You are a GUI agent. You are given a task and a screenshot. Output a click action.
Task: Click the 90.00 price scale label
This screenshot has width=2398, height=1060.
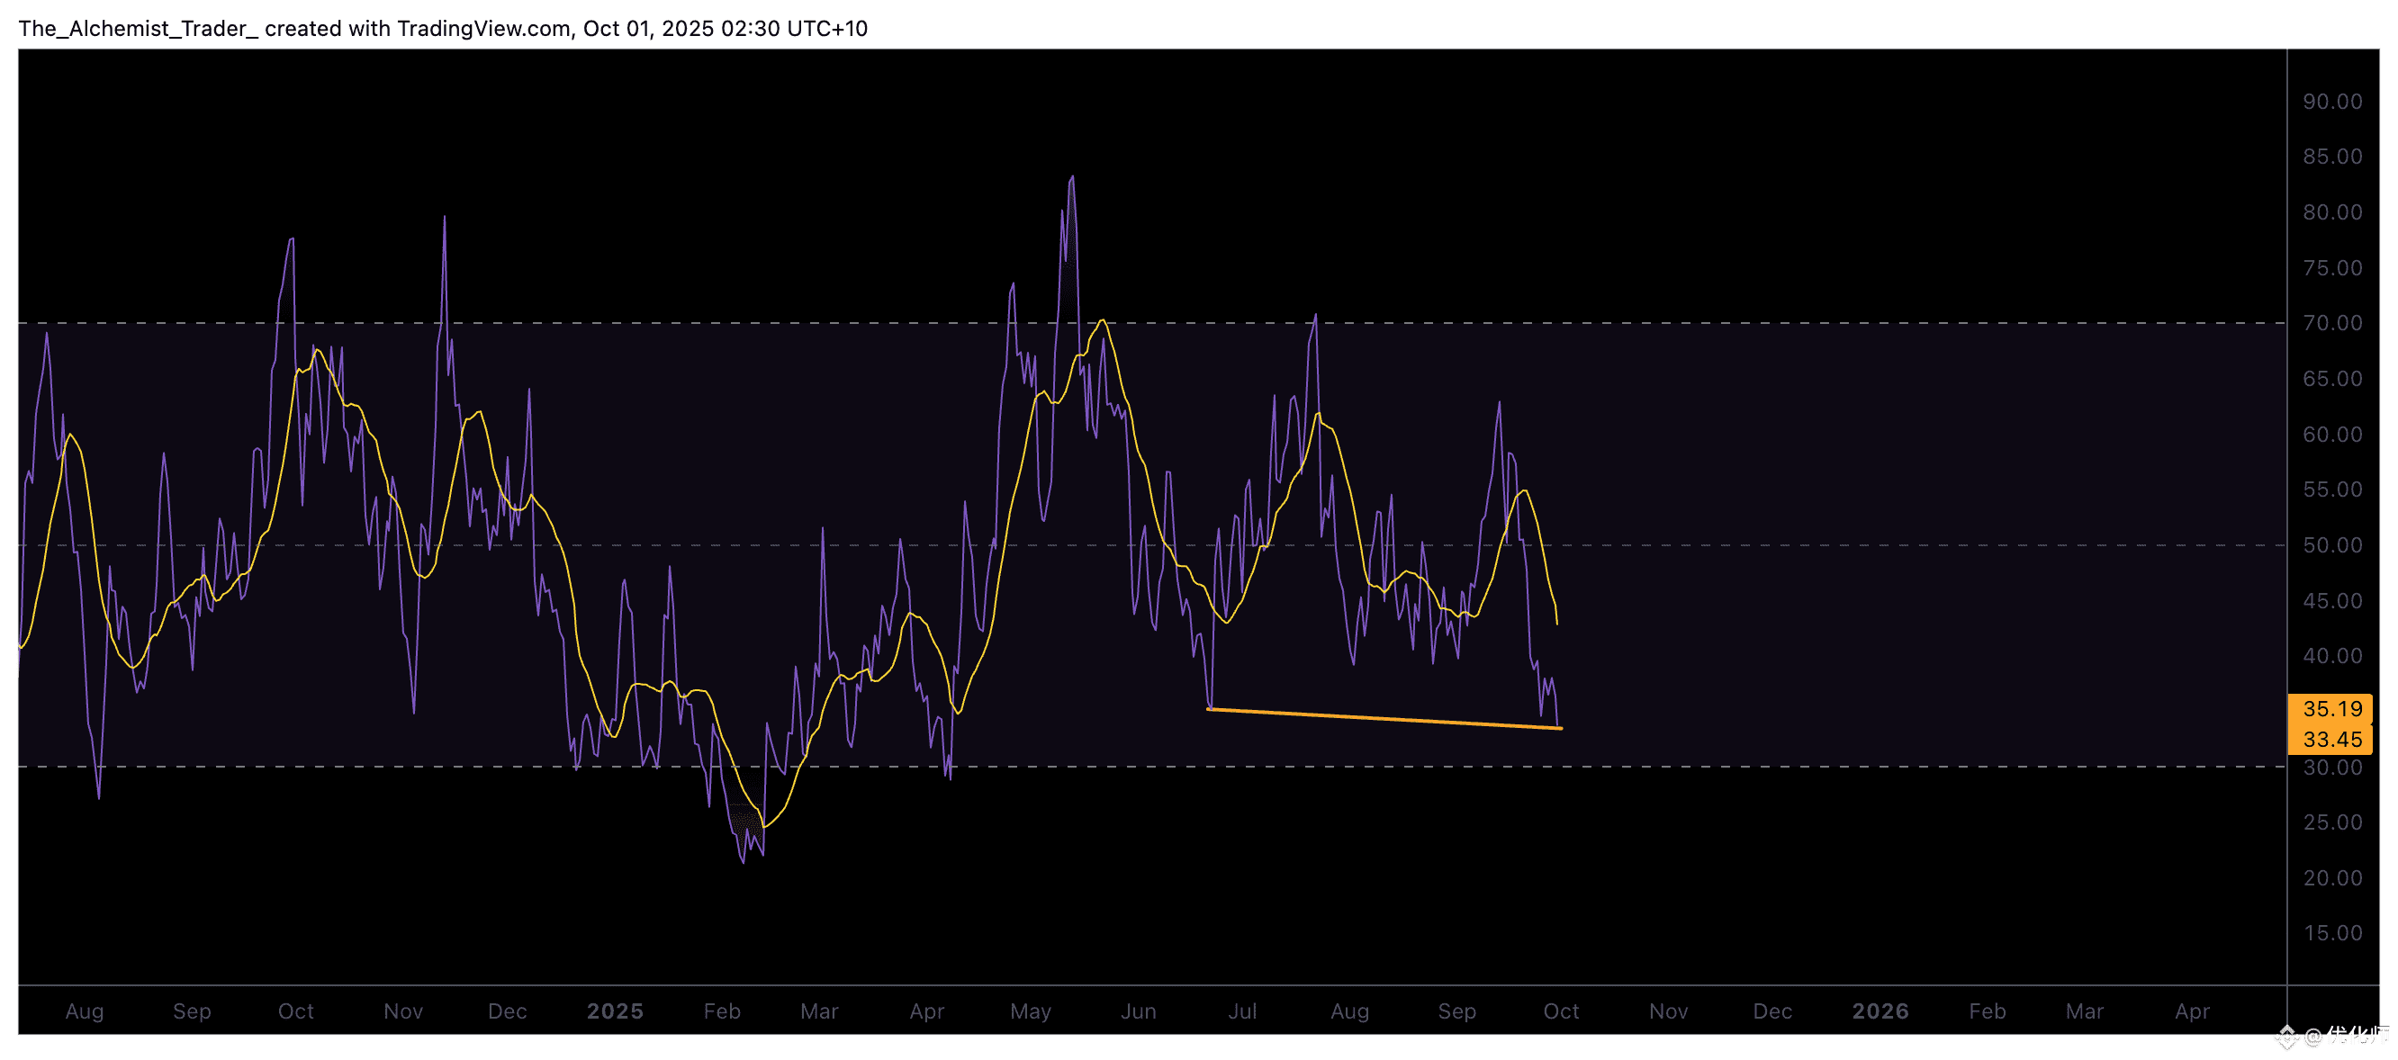(x=2331, y=102)
